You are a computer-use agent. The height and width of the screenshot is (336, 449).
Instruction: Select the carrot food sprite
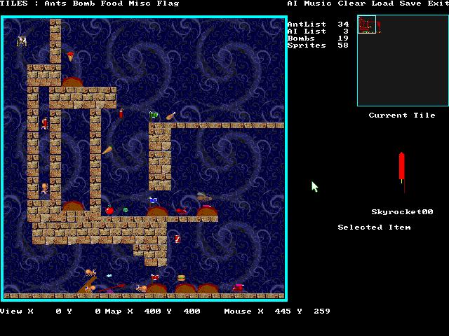pyautogui.click(x=107, y=150)
